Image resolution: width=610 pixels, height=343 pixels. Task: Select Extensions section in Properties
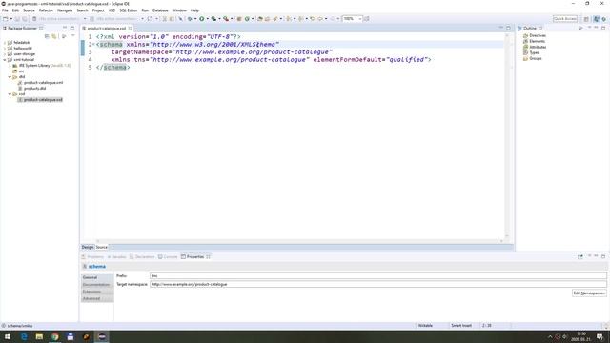(x=97, y=292)
